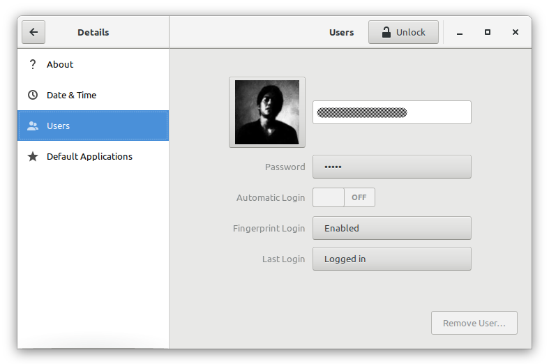
Task: Click the Default Applications star icon
Action: coord(32,157)
